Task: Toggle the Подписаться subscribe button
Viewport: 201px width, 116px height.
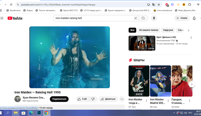Action: (x=59, y=99)
